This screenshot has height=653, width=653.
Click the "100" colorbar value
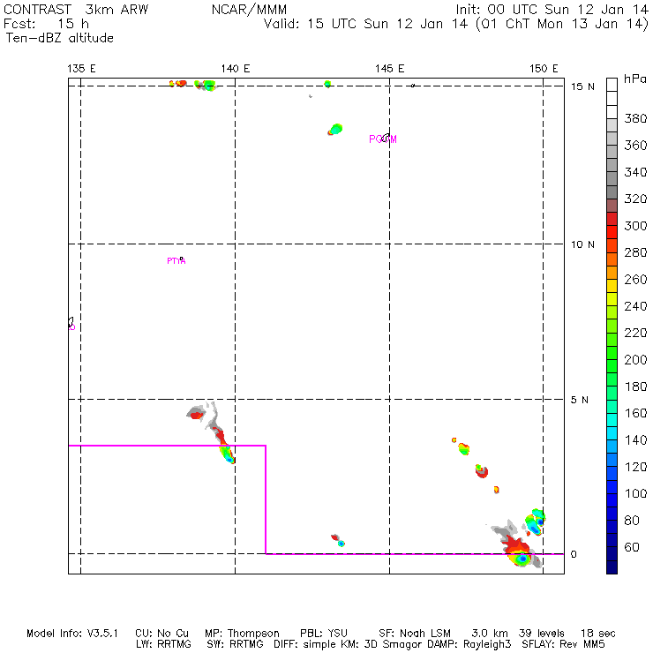click(635, 493)
